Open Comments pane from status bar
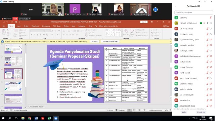215x121 pixels. [x=120, y=110]
